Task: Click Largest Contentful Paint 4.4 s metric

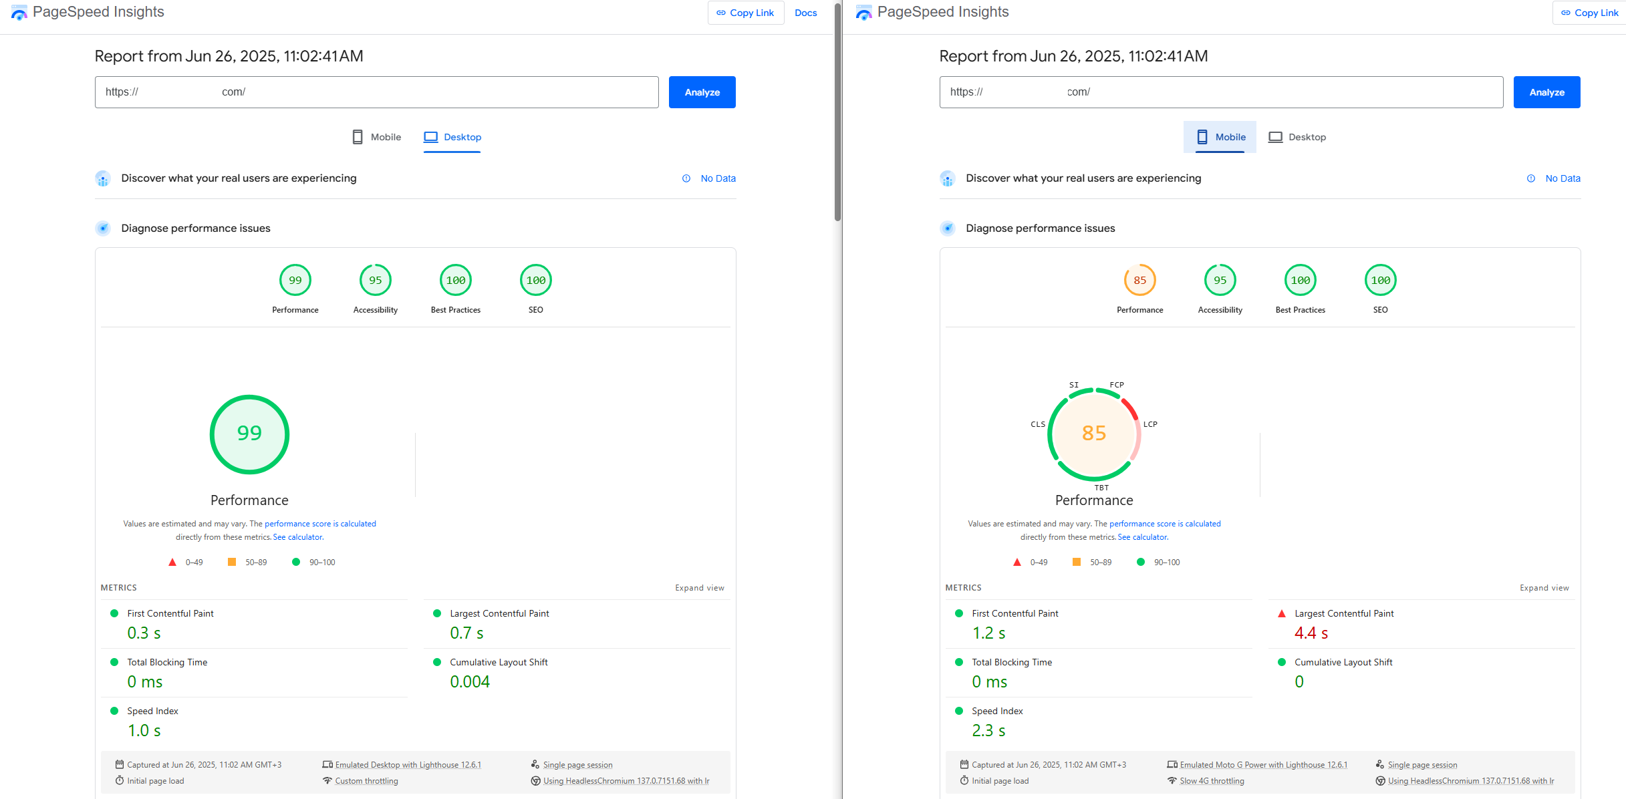Action: coord(1421,624)
